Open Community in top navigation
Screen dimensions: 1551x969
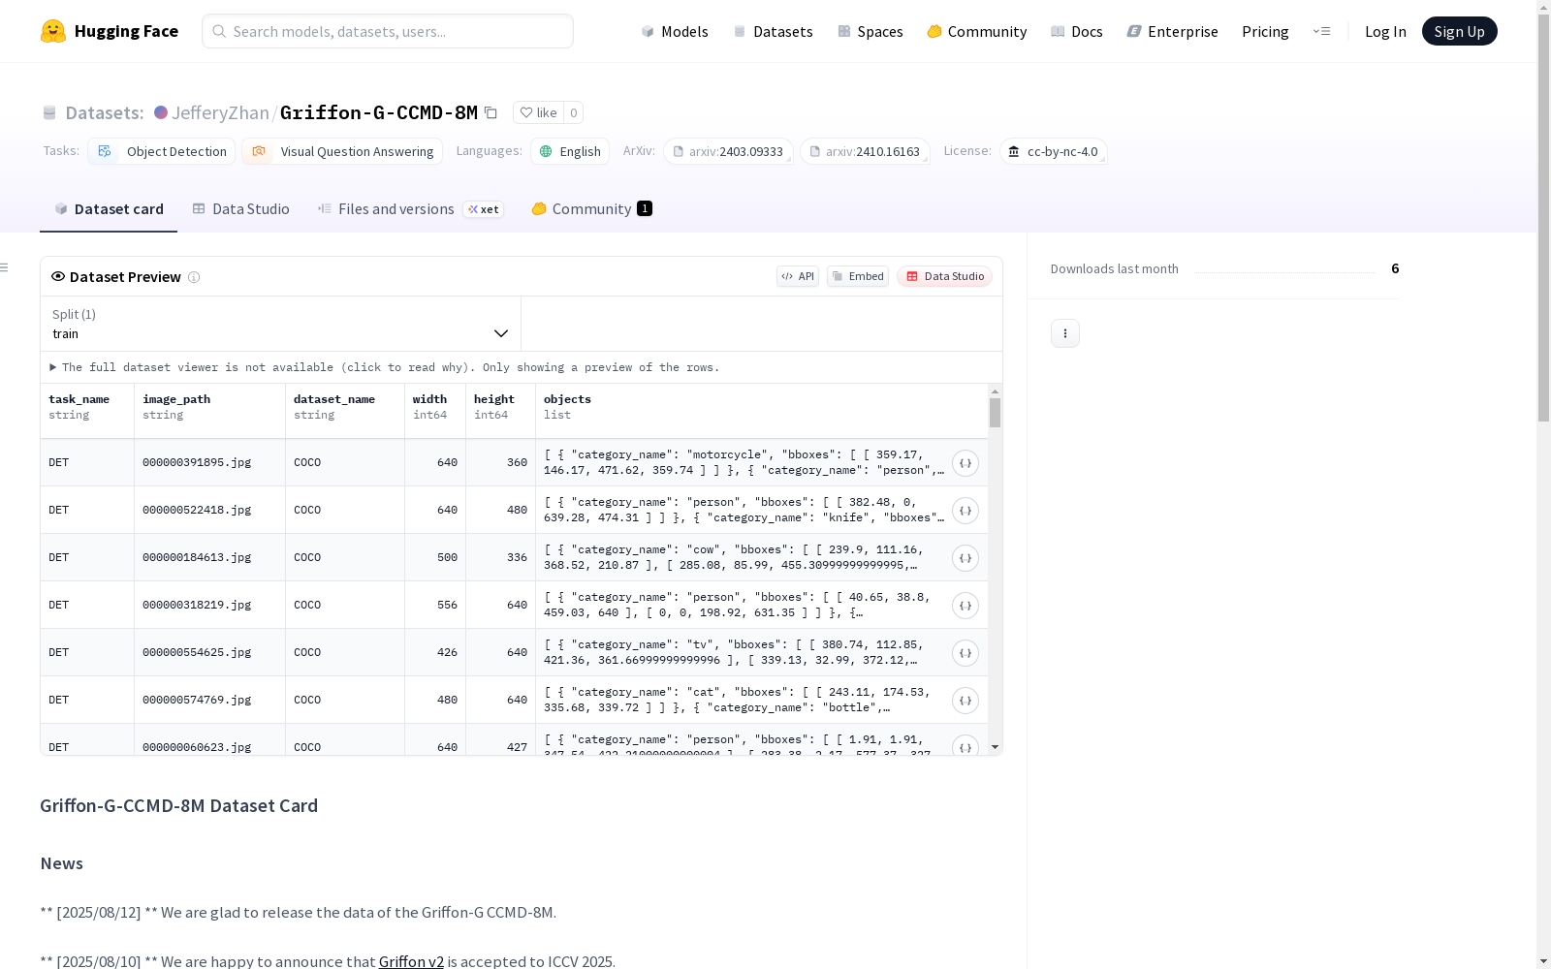pos(977,31)
